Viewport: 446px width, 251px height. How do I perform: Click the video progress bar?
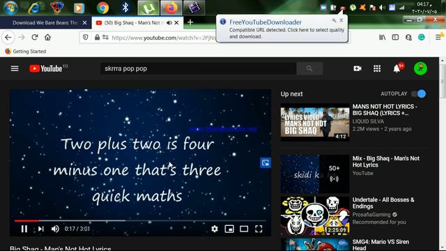click(140, 220)
